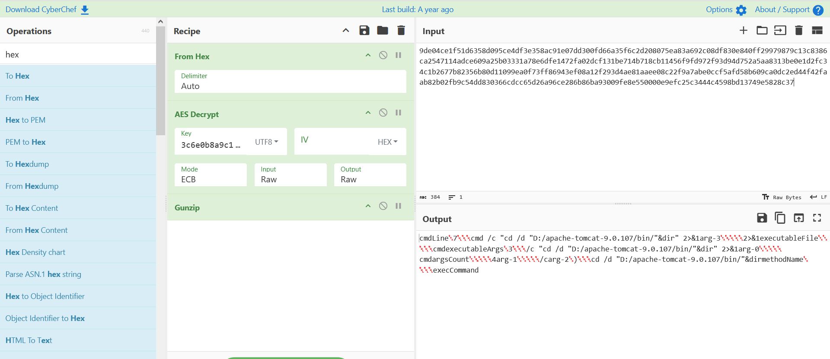The image size is (830, 359).
Task: Select Hex to PEM operation
Action: click(x=78, y=120)
